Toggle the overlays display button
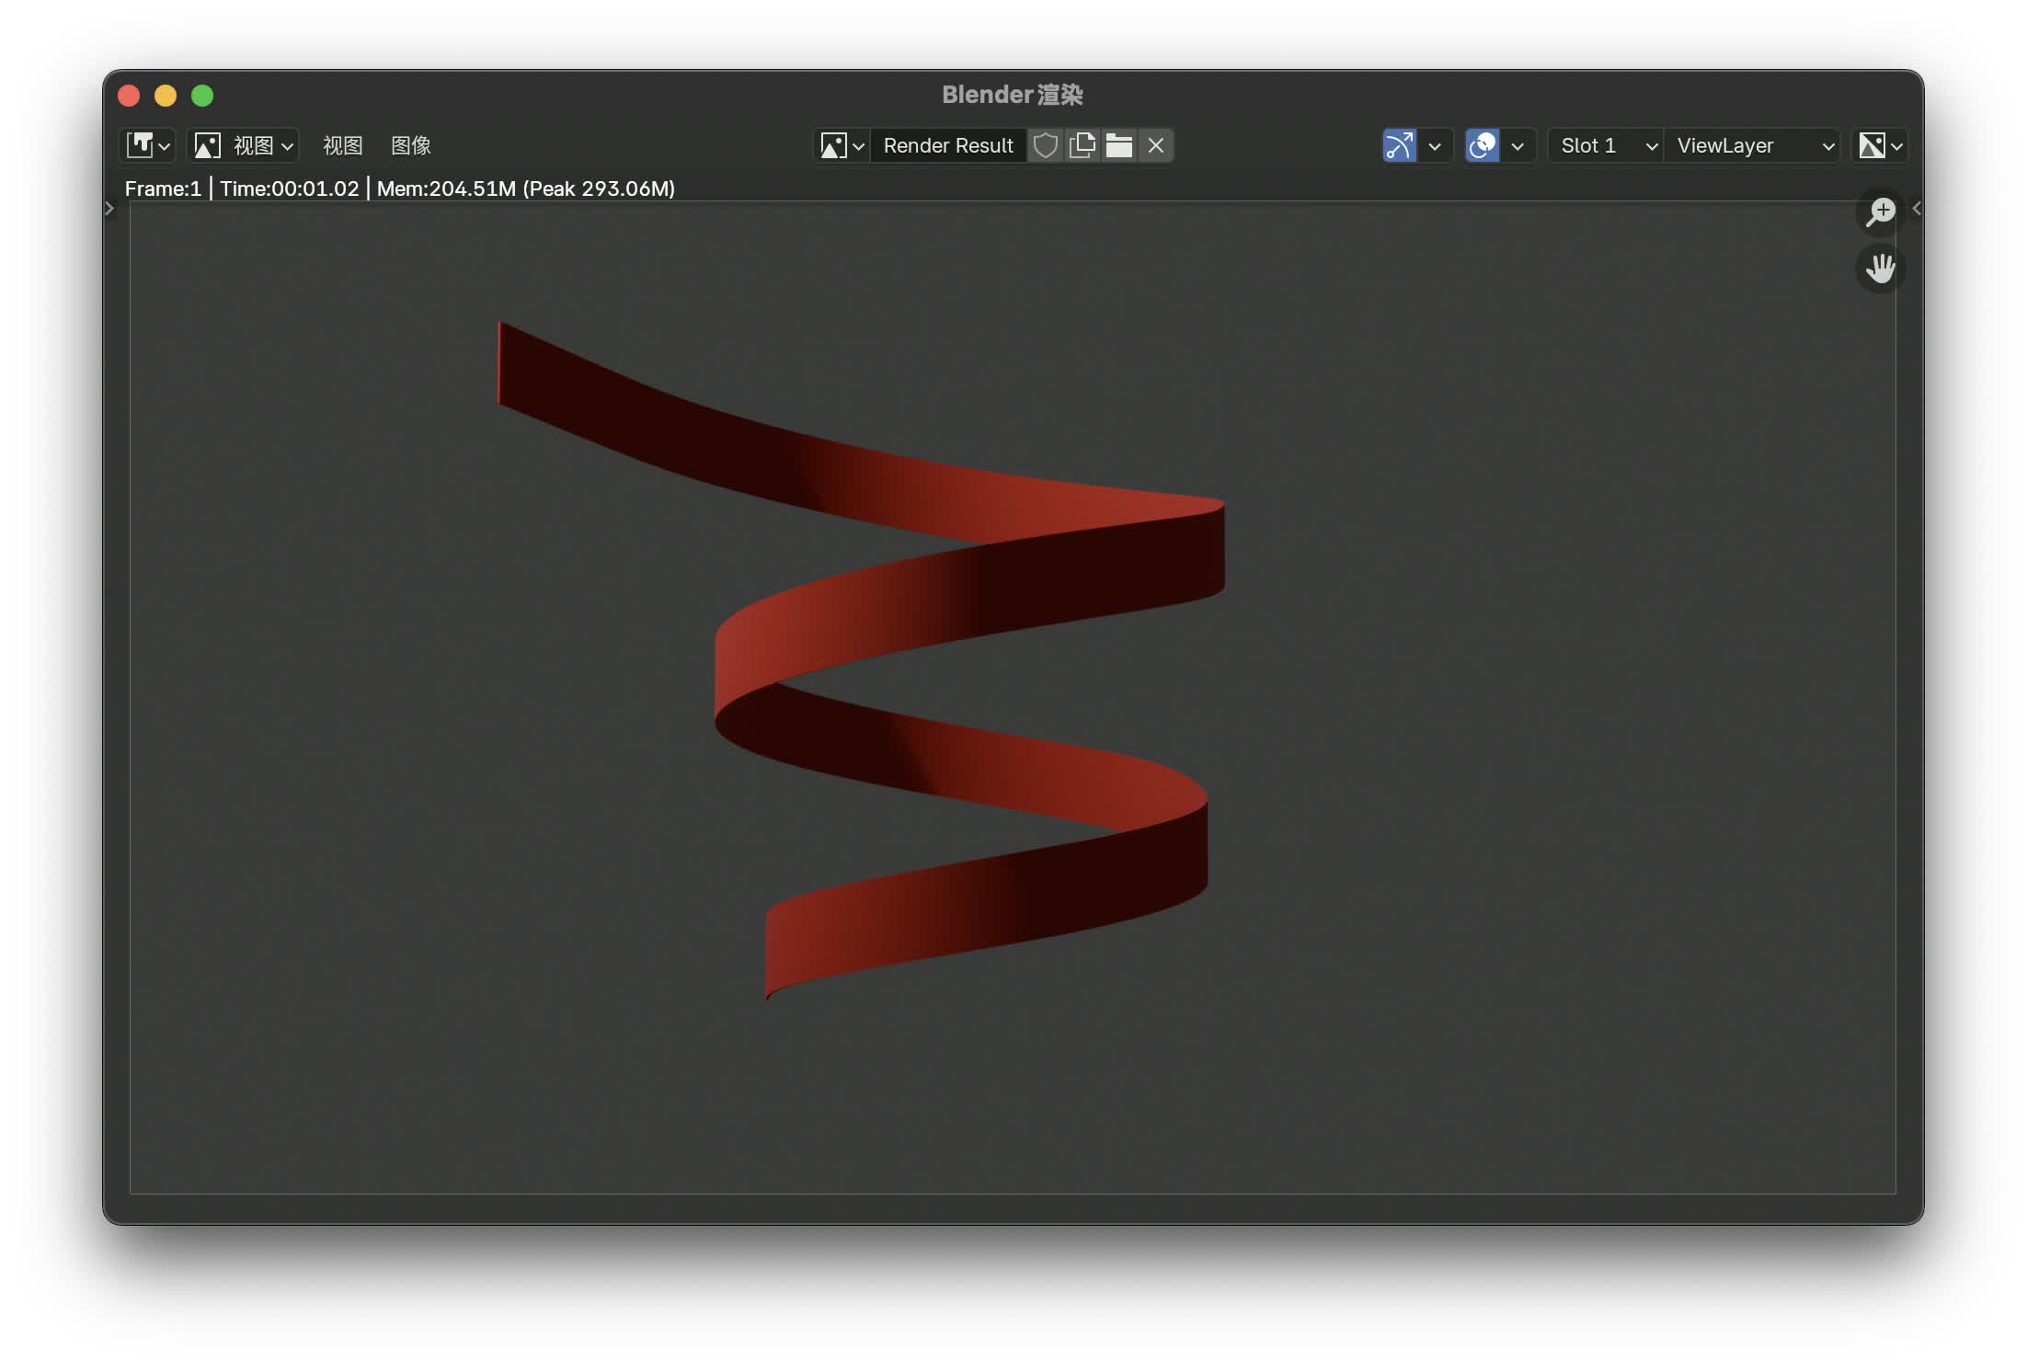Screen dimensions: 2027x1361 click(1482, 145)
